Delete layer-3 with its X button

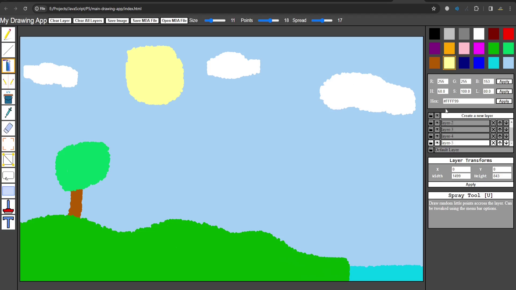pyautogui.click(x=493, y=129)
